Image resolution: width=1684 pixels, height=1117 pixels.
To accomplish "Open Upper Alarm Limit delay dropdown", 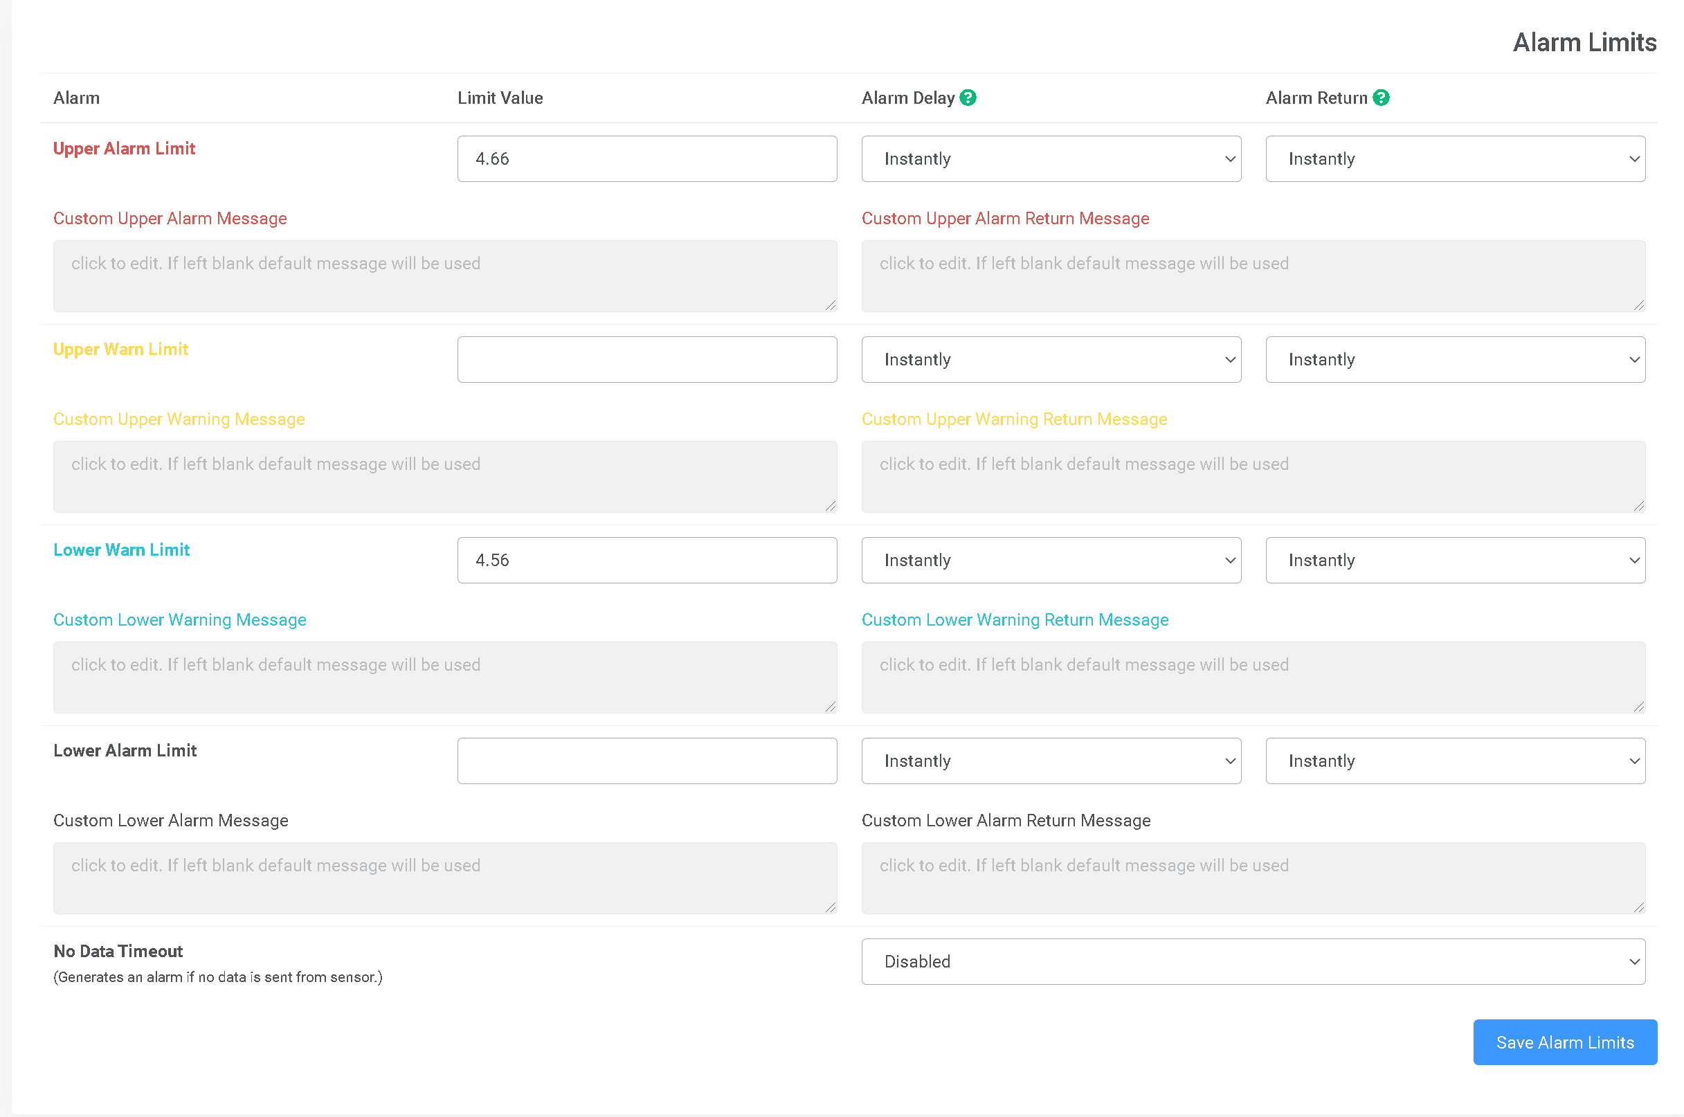I will click(1051, 159).
